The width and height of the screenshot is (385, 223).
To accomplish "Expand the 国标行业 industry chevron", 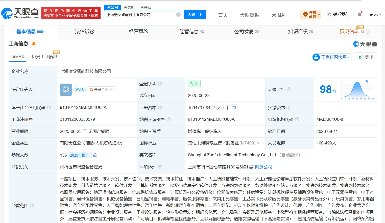I will 259,143.
